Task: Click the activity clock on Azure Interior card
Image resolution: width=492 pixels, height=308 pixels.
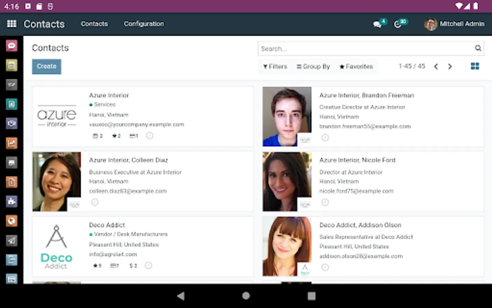Action: pyautogui.click(x=150, y=136)
